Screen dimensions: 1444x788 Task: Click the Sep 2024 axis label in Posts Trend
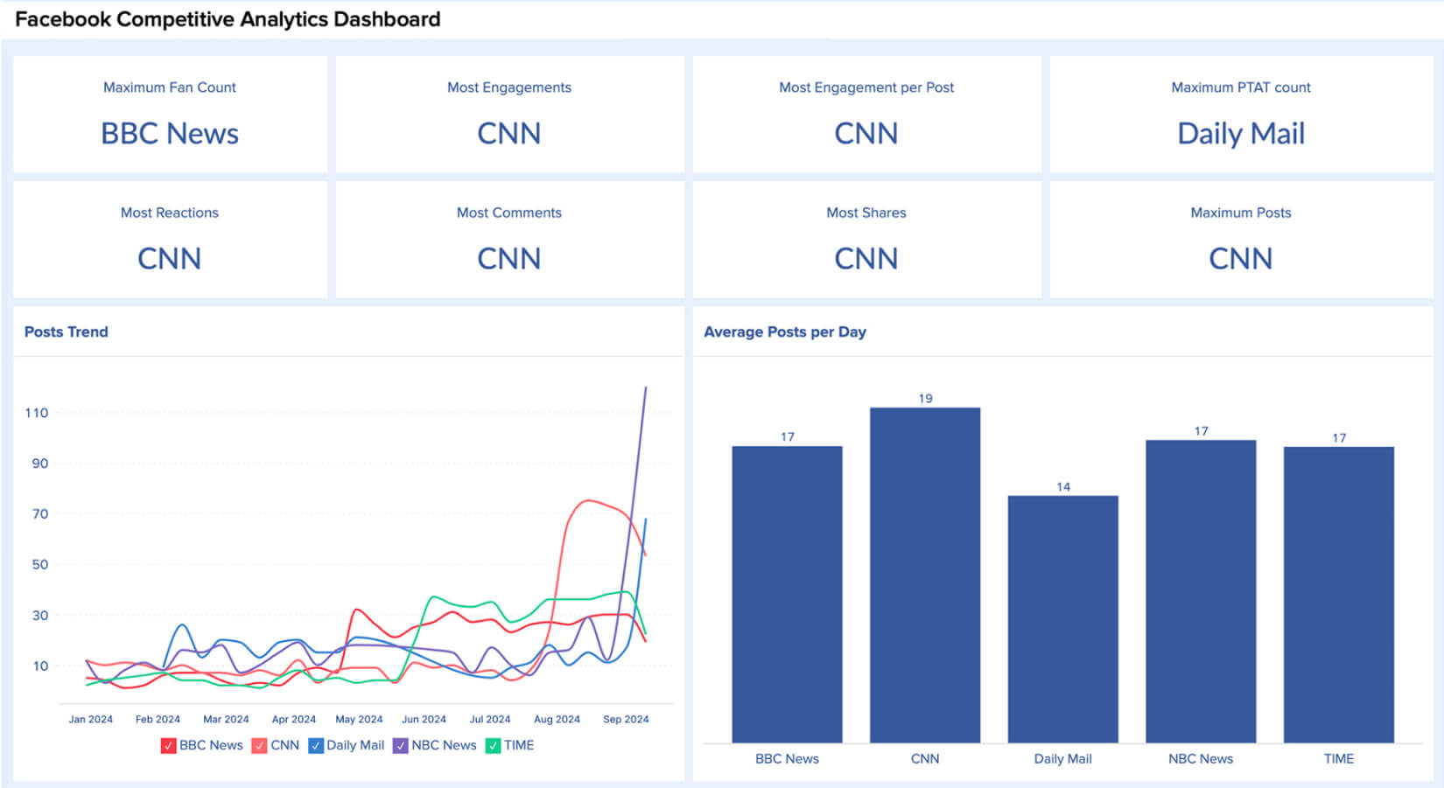(x=625, y=719)
